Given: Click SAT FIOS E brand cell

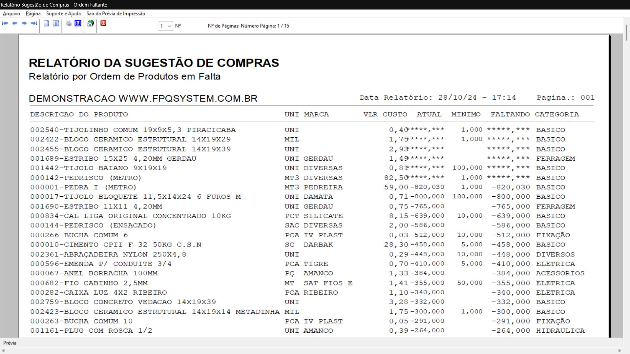Looking at the screenshot, I should [x=328, y=283].
